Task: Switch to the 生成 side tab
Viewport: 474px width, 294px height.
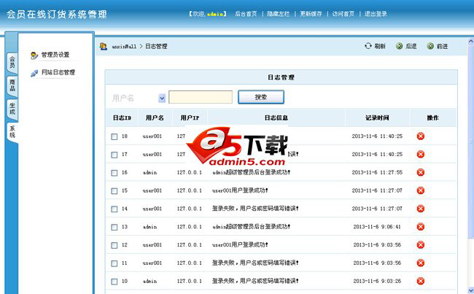Action: (x=12, y=109)
